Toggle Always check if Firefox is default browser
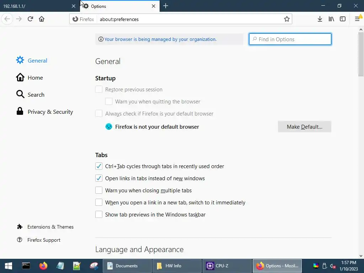 point(99,113)
